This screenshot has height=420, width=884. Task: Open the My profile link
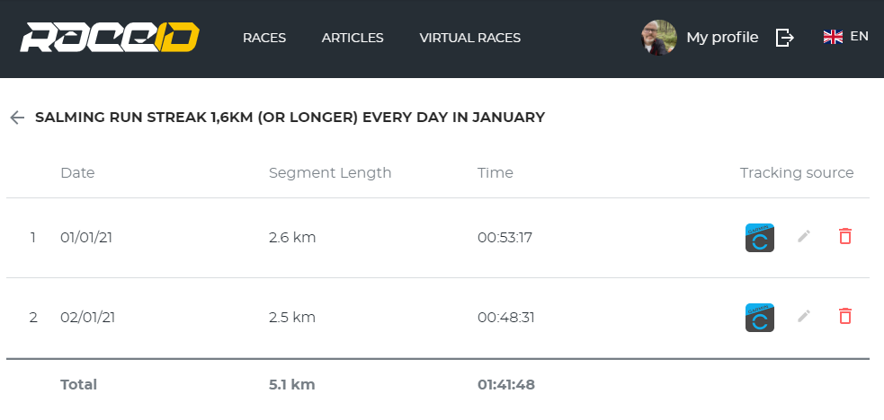[722, 38]
